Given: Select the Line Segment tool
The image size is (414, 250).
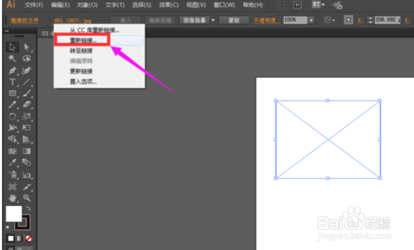Looking at the screenshot, I should [x=26, y=82].
